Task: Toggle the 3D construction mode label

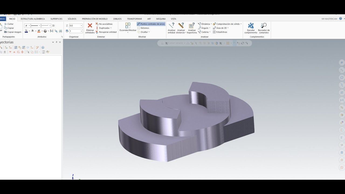Action: [x=53, y=26]
